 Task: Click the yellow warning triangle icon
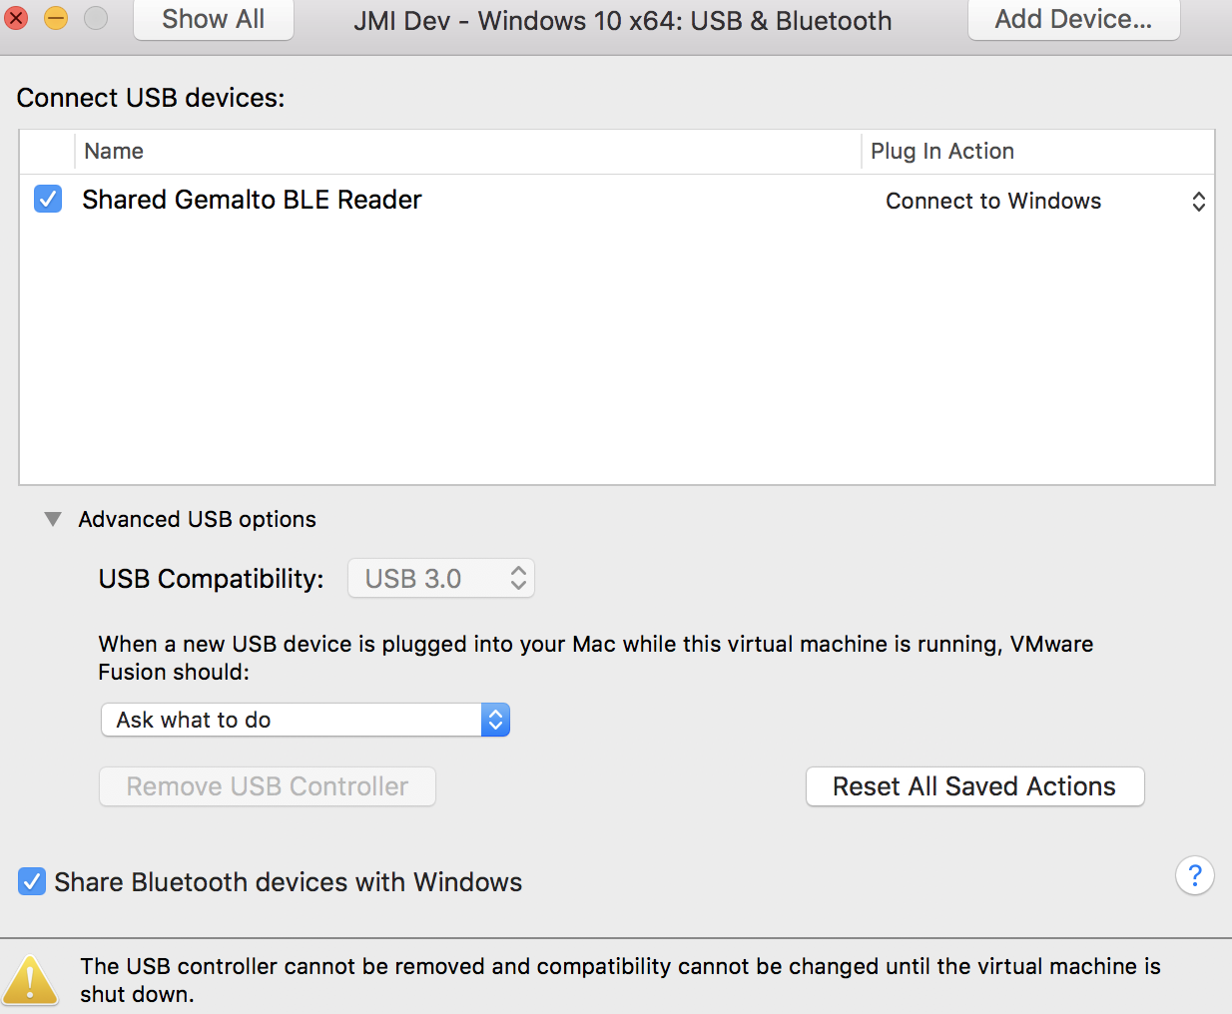click(32, 979)
